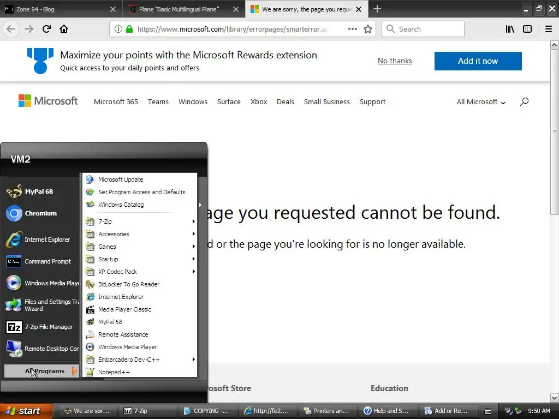Open the browser home page icon
This screenshot has width=559, height=419.
click(64, 29)
